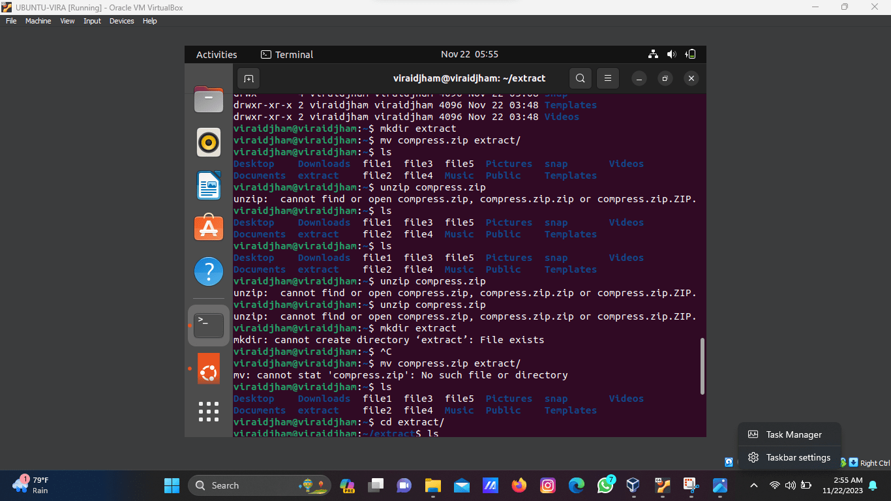
Task: Click VirtualBox hard disk status icon
Action: coord(729,463)
